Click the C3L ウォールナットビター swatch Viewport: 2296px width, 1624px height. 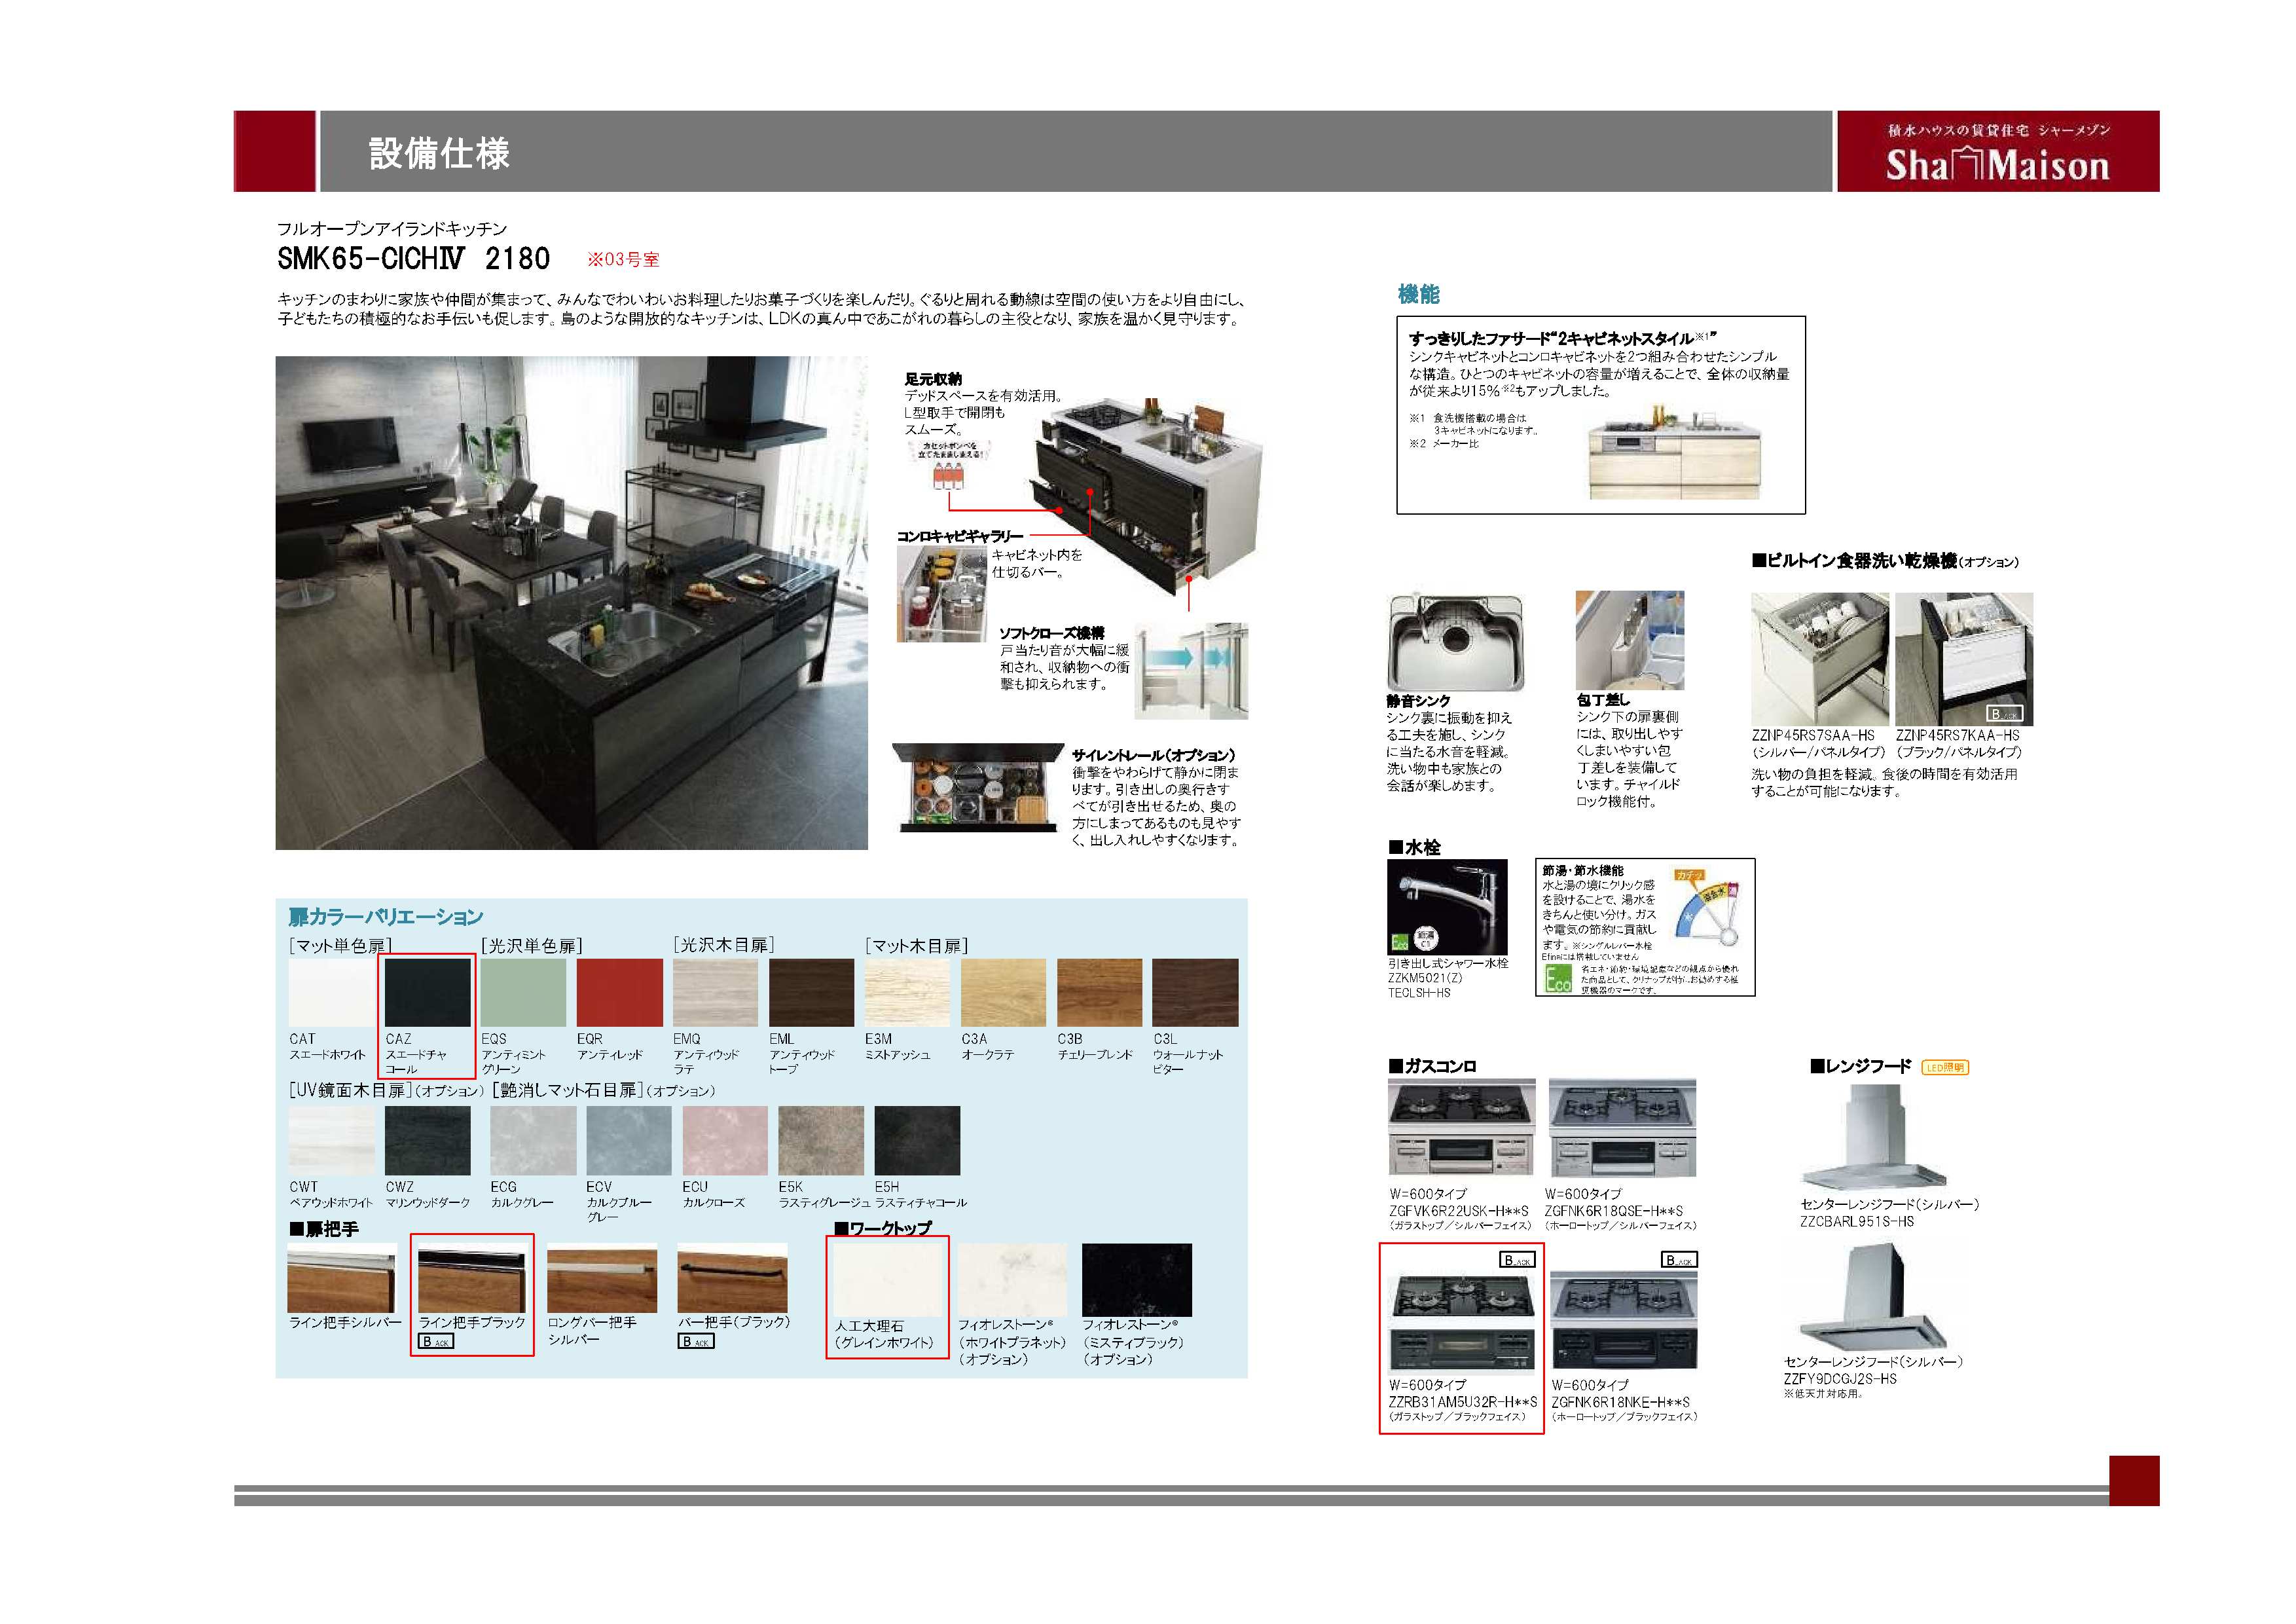(1195, 992)
